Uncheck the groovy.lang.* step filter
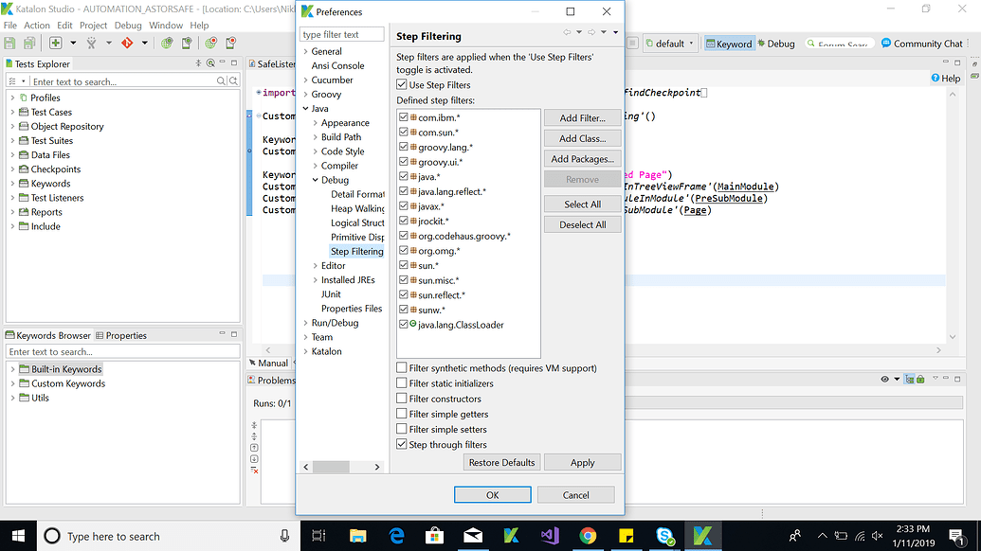 tap(404, 147)
